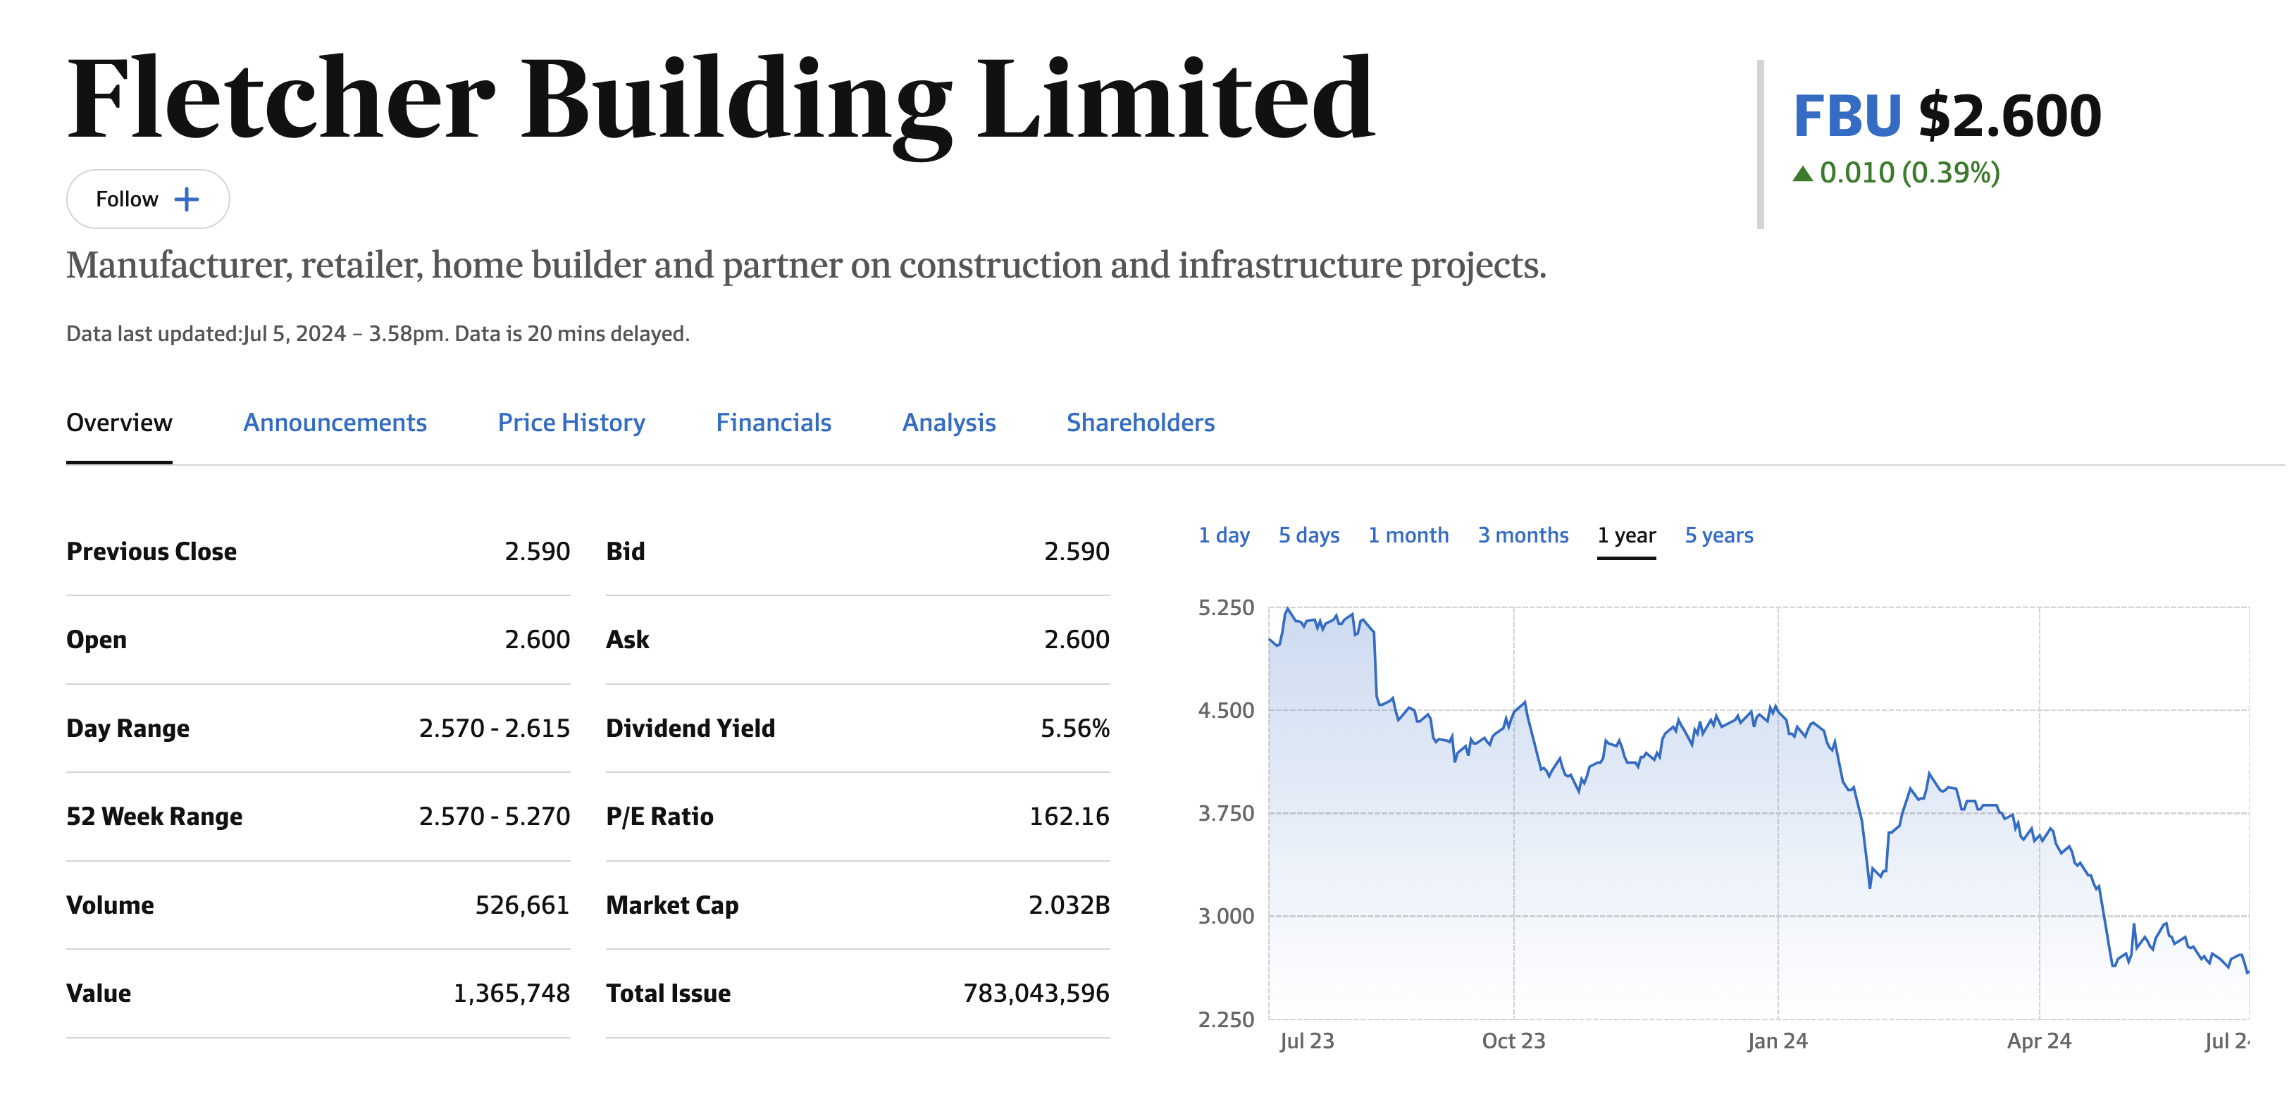Click the Dividend Yield value 5.56%
This screenshot has height=1116, width=2294.
click(1076, 728)
